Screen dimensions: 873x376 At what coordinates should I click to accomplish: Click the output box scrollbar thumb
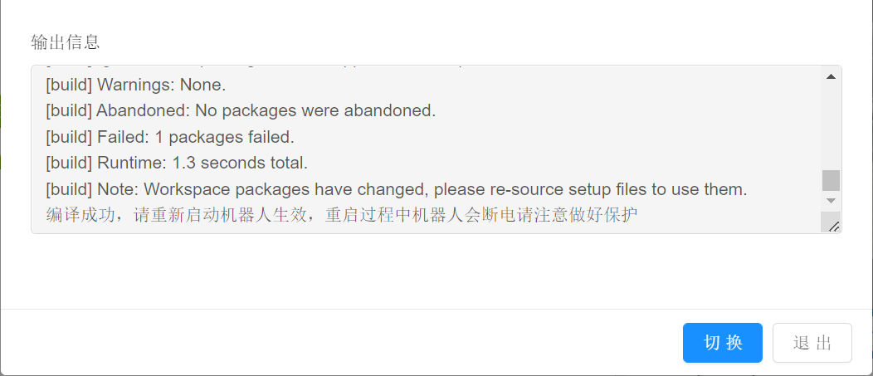coord(831,180)
